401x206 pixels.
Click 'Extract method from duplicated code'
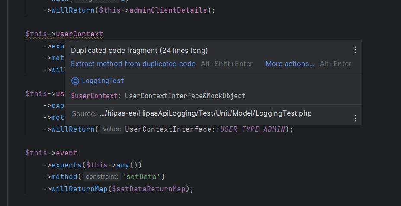[x=133, y=64]
